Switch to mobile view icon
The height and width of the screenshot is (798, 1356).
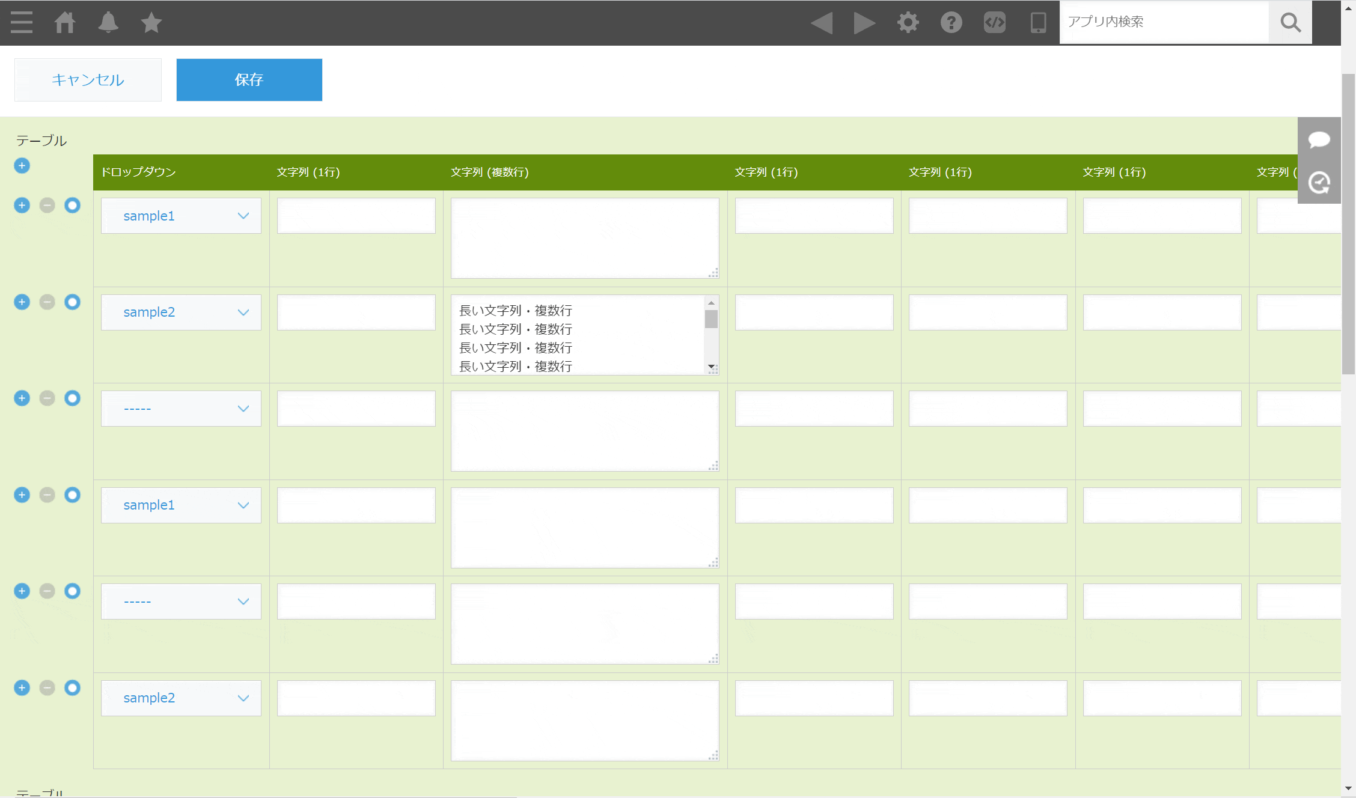point(1038,23)
